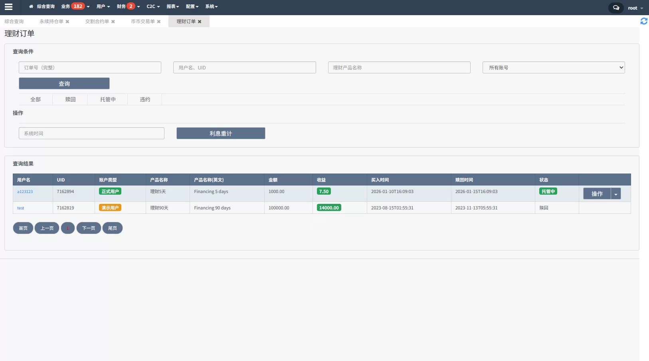
Task: Focus the 订单号 input field
Action: [x=90, y=67]
